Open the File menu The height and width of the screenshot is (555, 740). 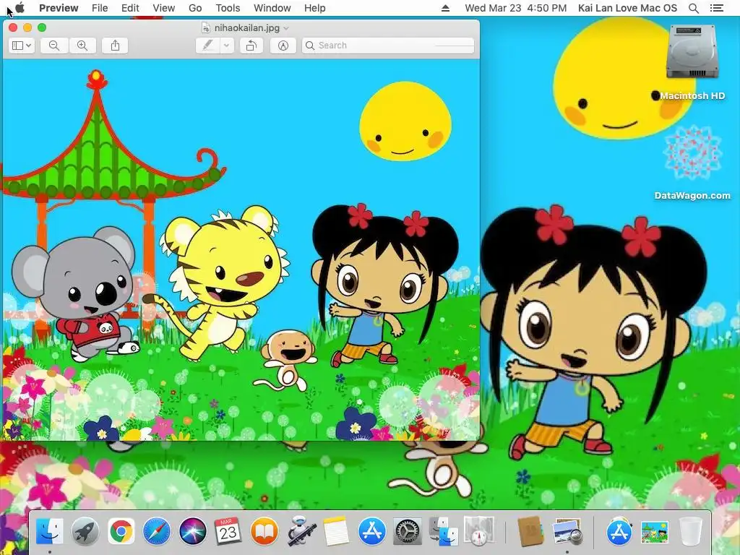(x=100, y=8)
